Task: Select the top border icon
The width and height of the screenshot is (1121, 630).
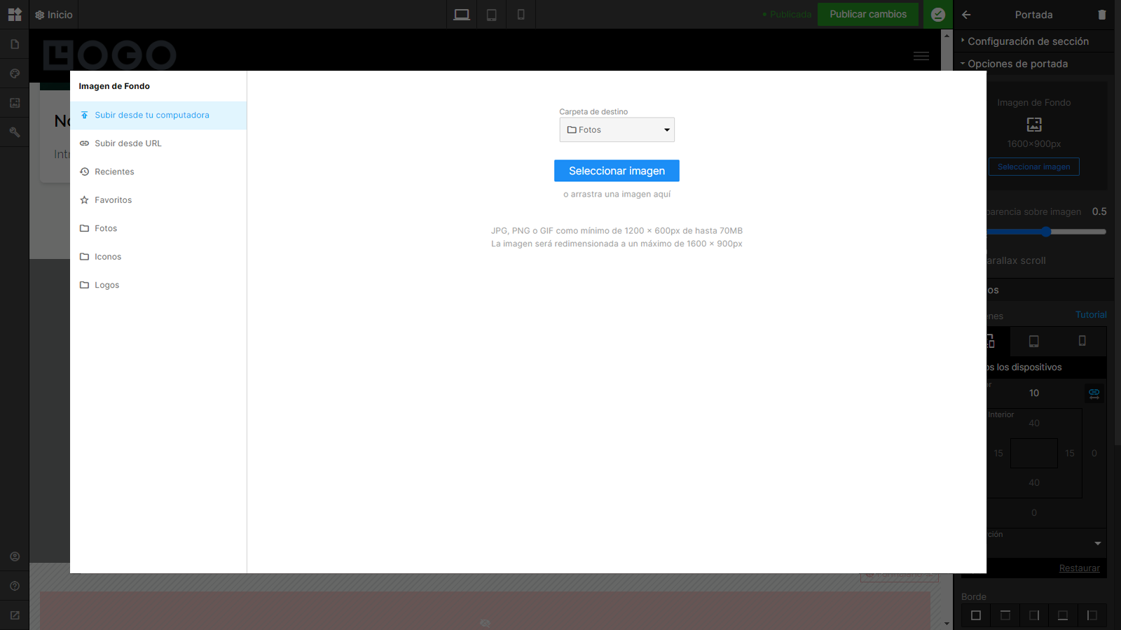Action: [1005, 615]
